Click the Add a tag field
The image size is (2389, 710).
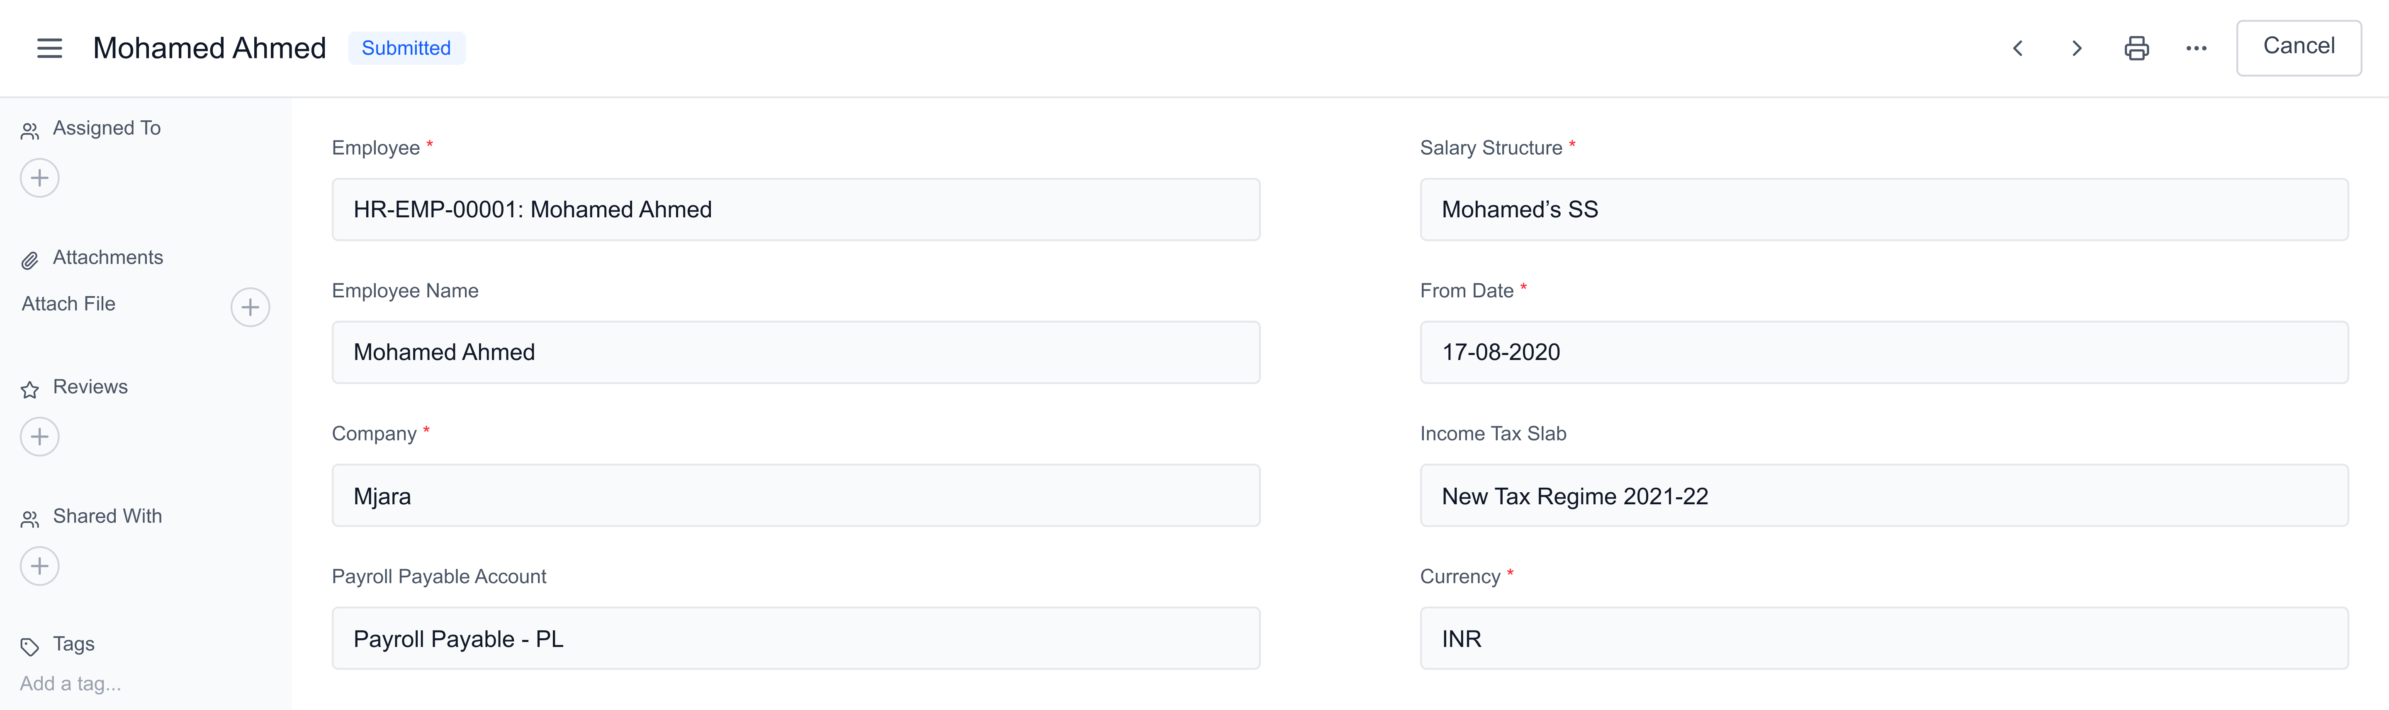pos(71,683)
